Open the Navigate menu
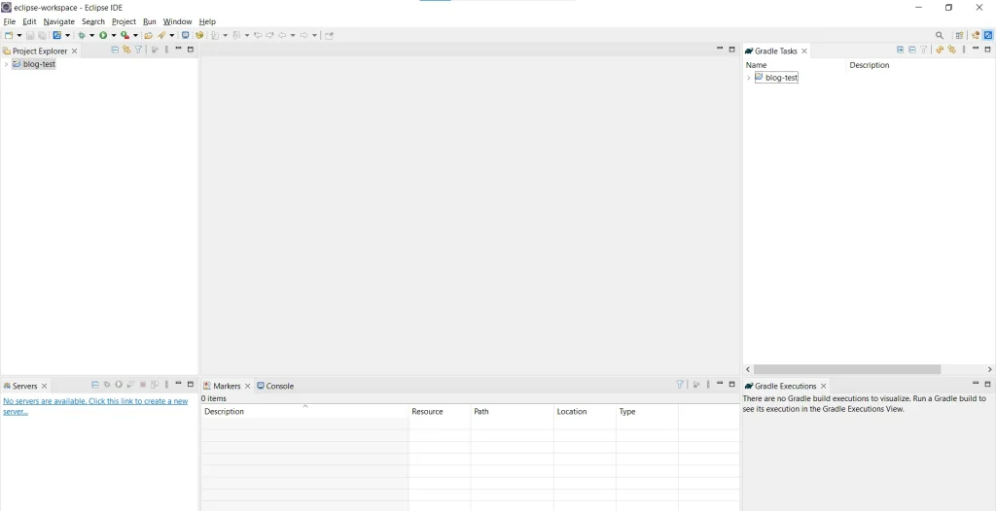 [x=59, y=21]
